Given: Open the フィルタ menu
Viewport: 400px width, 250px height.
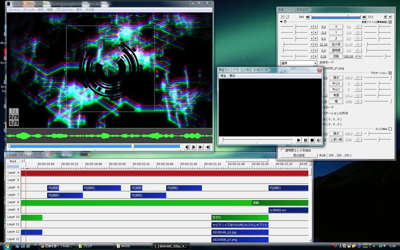Looking at the screenshot, I should 29,10.
